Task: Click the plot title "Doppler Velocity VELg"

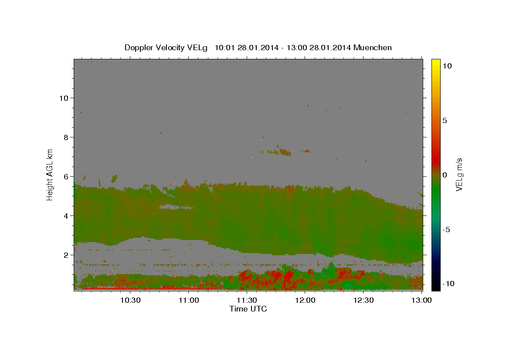Action: (166, 47)
